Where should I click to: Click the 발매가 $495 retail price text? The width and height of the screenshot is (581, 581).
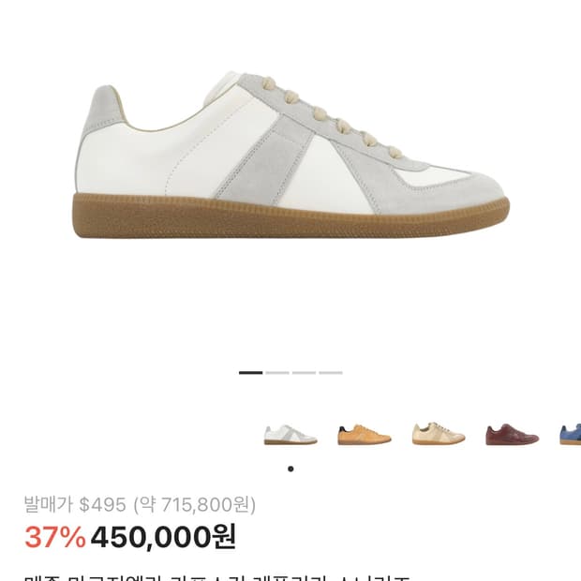[75, 504]
